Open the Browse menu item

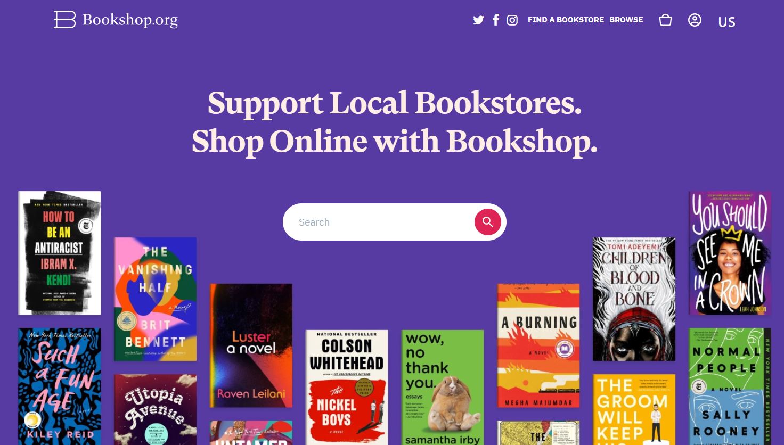tap(626, 20)
